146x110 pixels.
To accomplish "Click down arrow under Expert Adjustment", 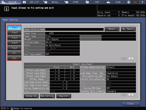I will (x=131, y=95).
